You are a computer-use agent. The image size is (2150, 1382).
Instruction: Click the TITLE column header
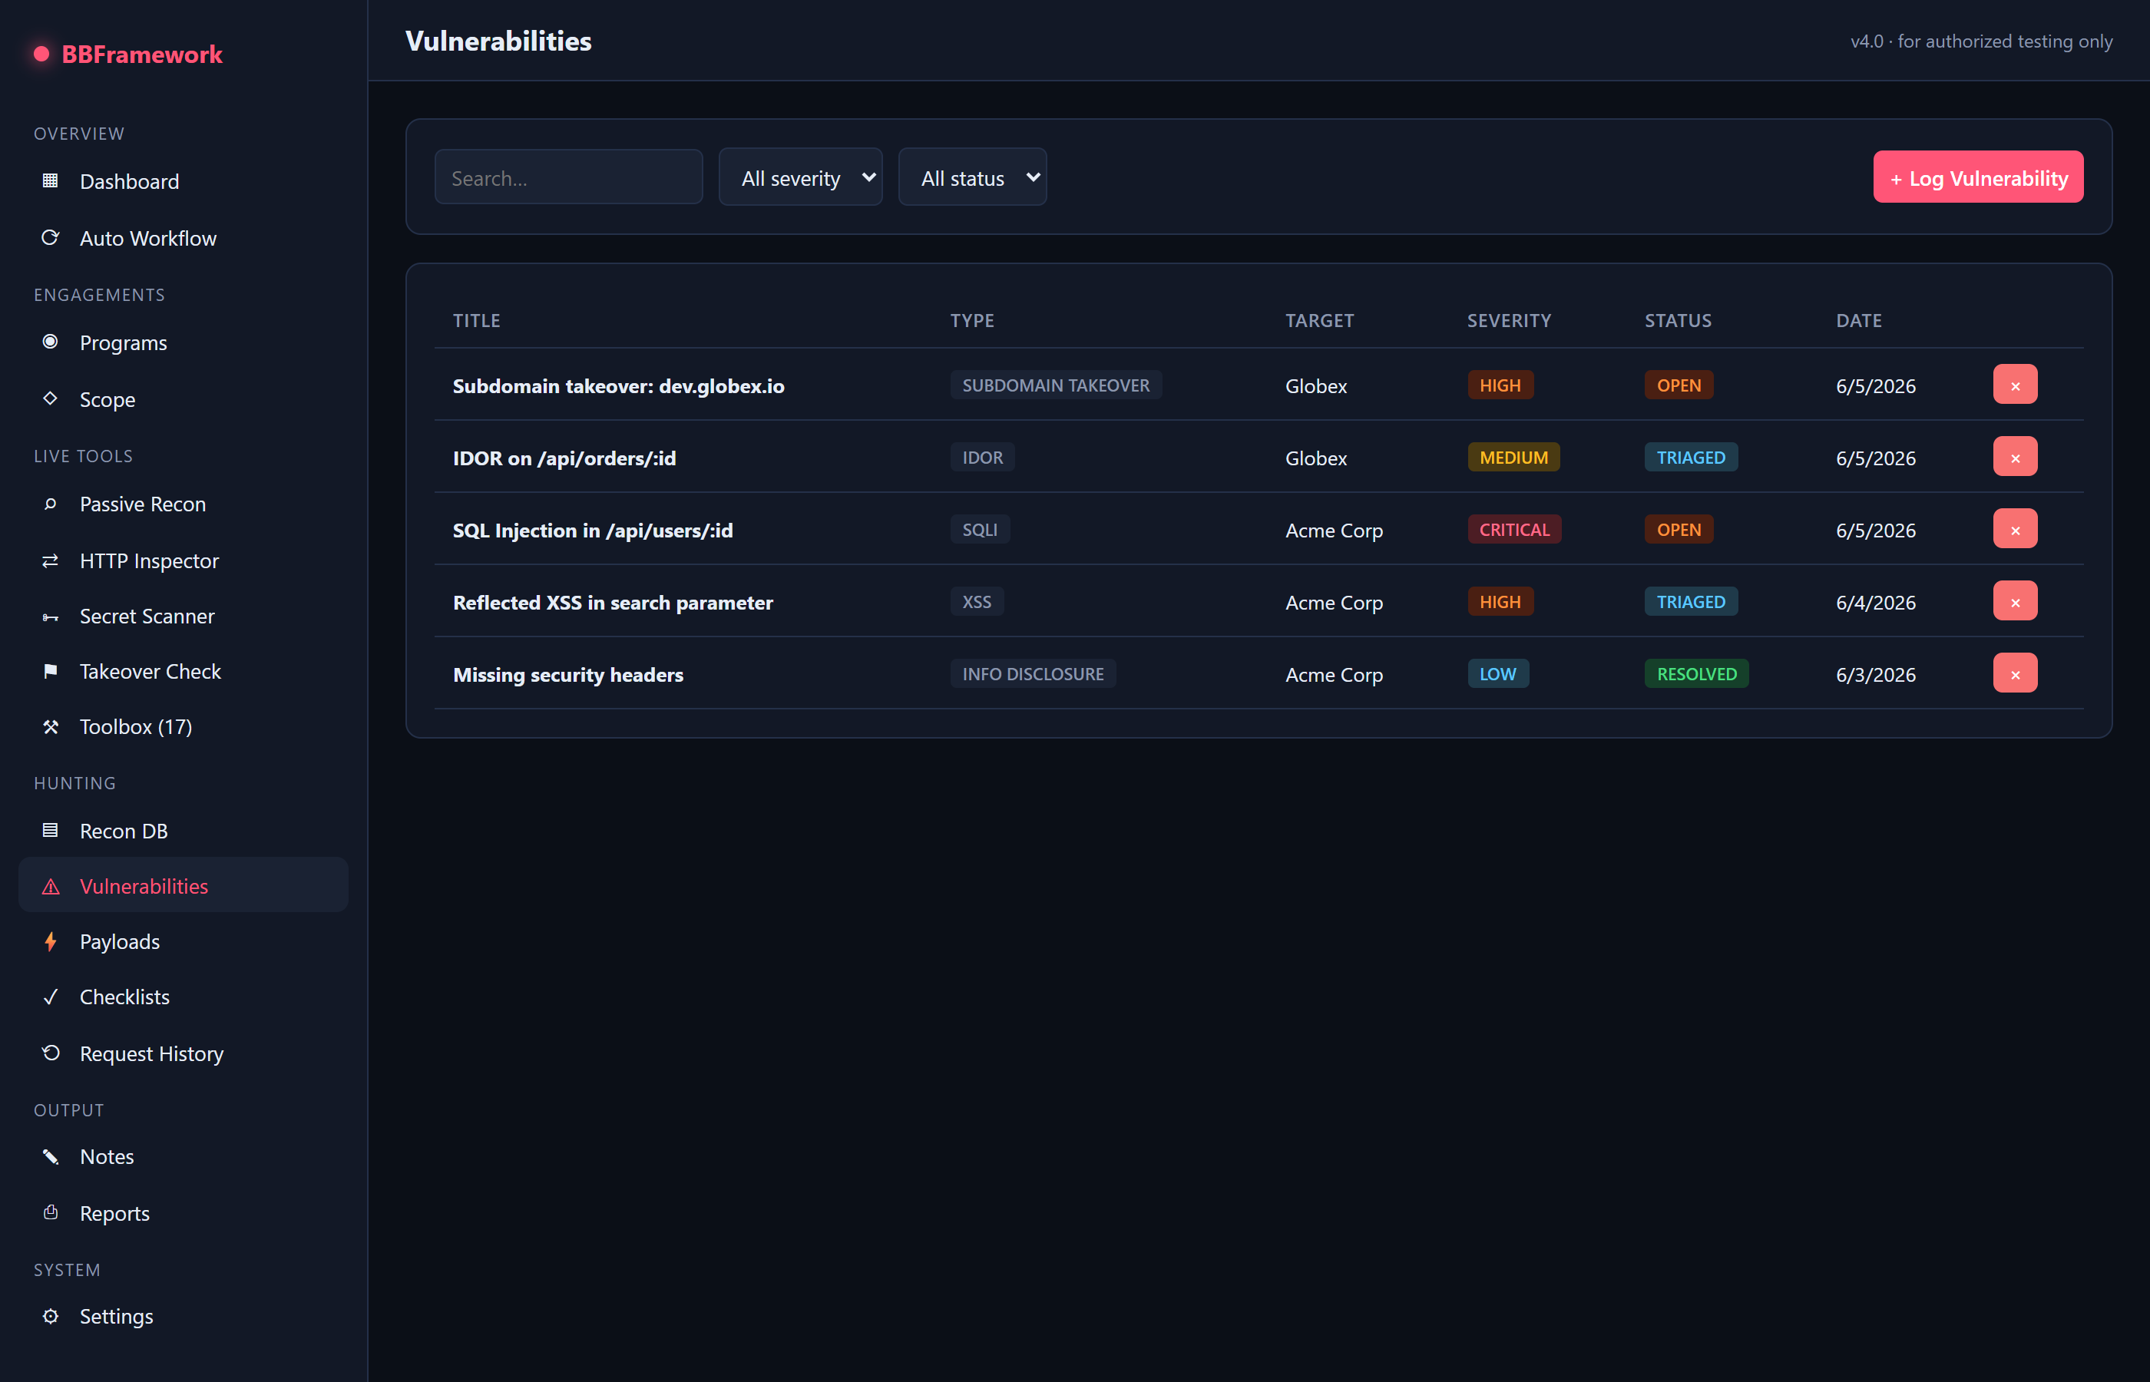point(477,320)
